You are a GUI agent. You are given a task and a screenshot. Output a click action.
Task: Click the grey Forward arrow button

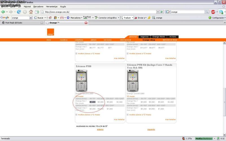coord(11,12)
